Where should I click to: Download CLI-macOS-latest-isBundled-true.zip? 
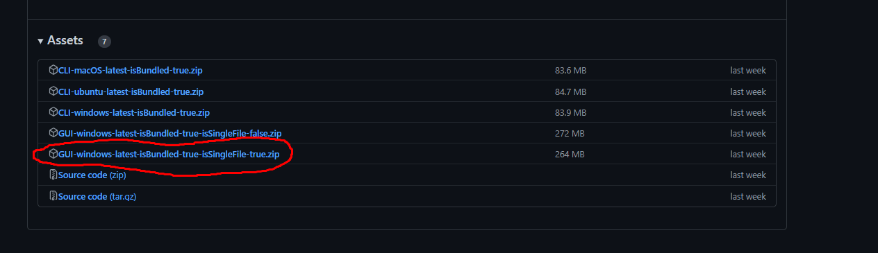tap(131, 71)
